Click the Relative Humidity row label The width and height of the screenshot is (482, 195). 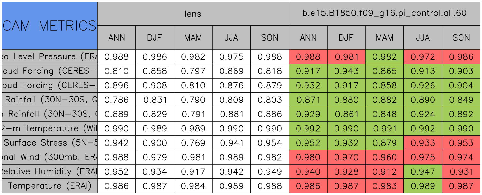[x=49, y=172]
